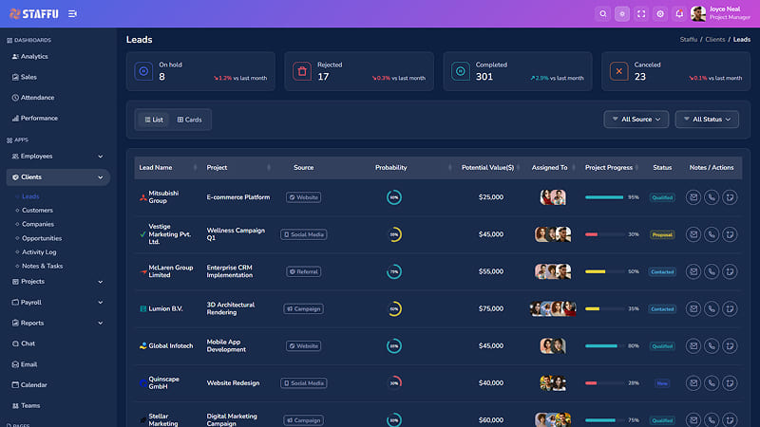Expand the Reports sidebar menu
760x427 pixels.
click(58, 323)
